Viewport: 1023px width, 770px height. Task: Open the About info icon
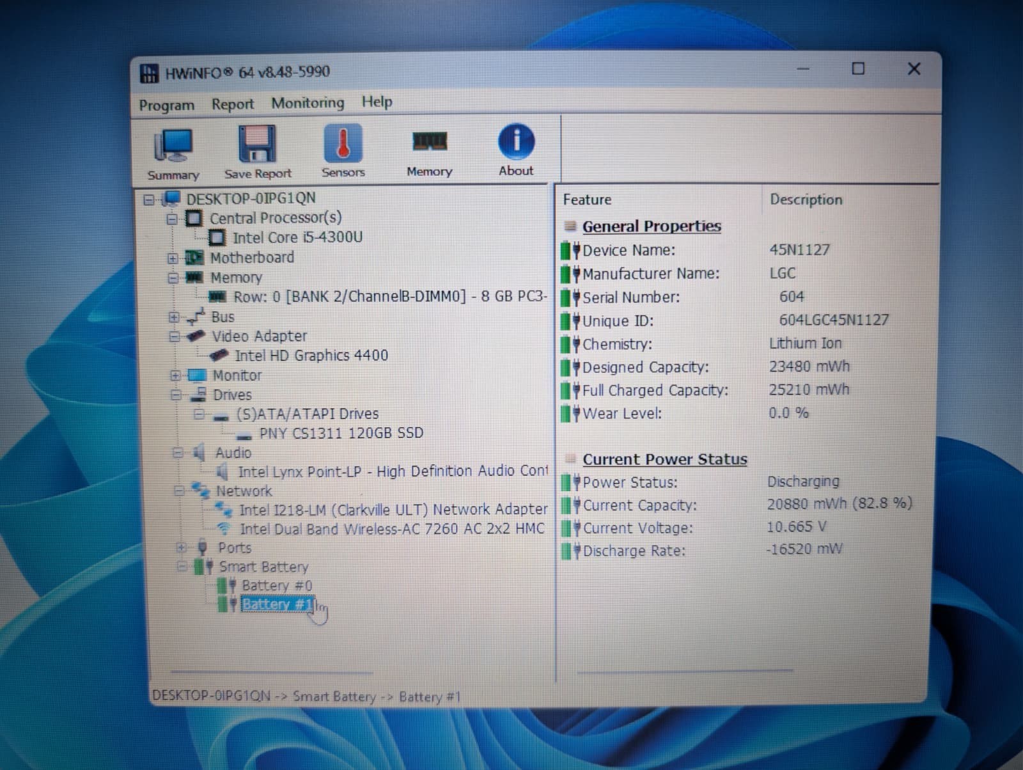(516, 141)
